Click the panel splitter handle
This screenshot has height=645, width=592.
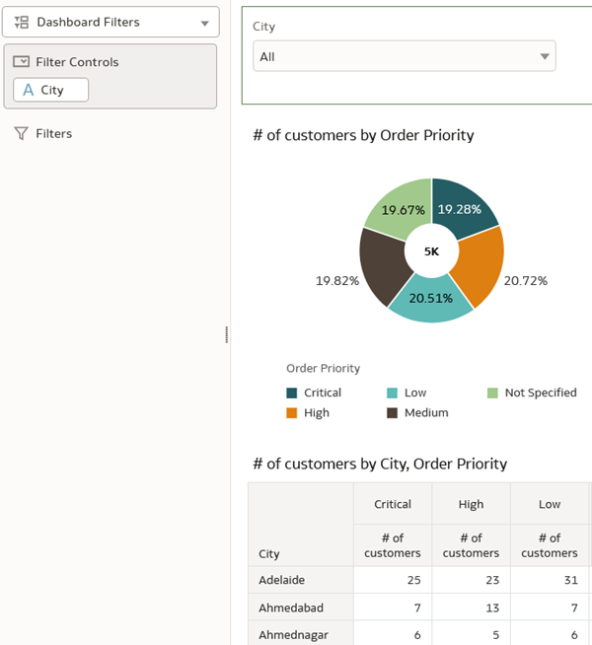point(227,334)
